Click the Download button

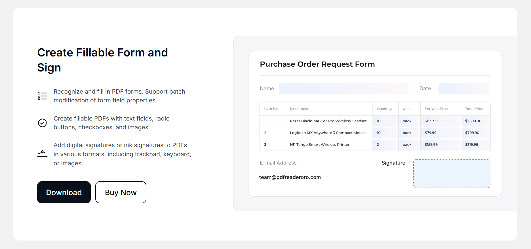pos(64,192)
